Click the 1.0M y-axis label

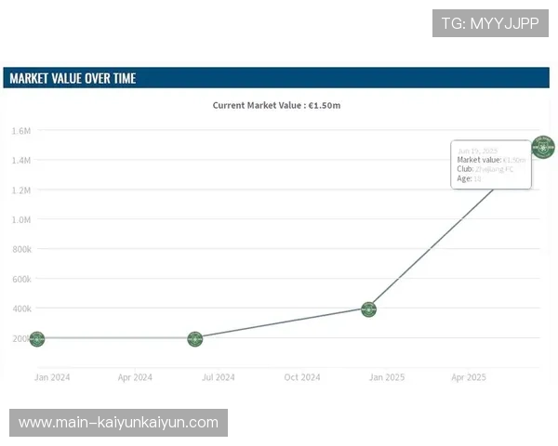pyautogui.click(x=21, y=219)
